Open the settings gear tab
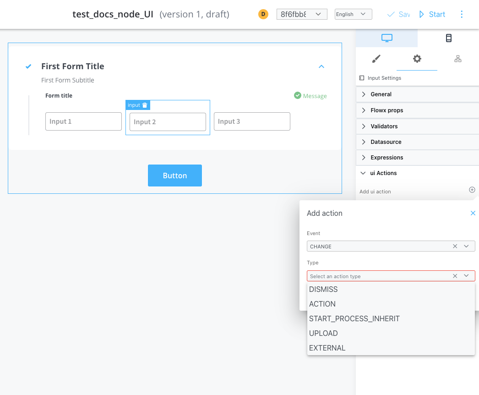 click(x=417, y=59)
